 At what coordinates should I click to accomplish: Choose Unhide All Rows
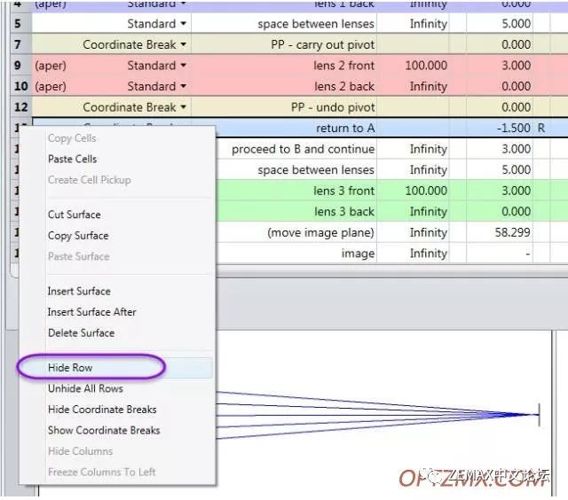(85, 388)
